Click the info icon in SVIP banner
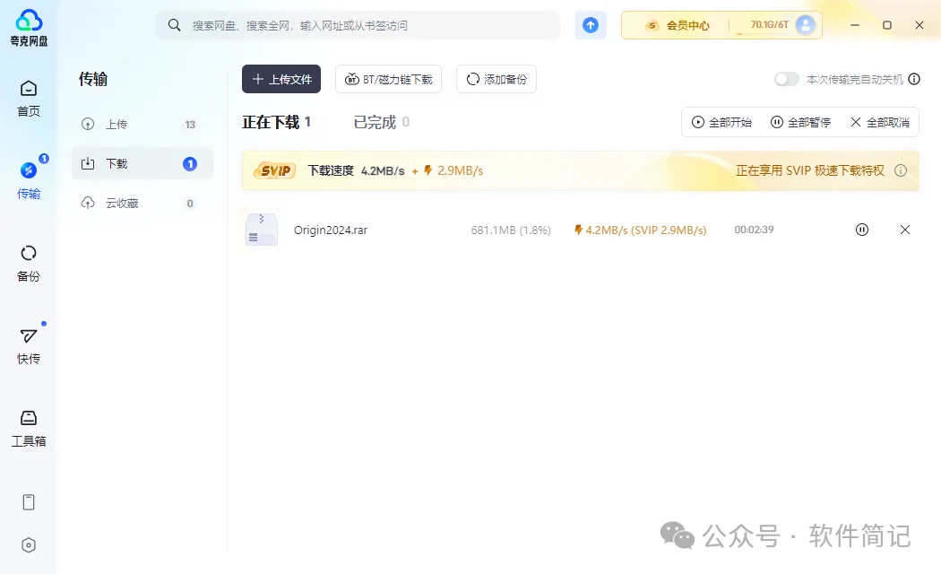The height and width of the screenshot is (574, 941). click(x=901, y=170)
